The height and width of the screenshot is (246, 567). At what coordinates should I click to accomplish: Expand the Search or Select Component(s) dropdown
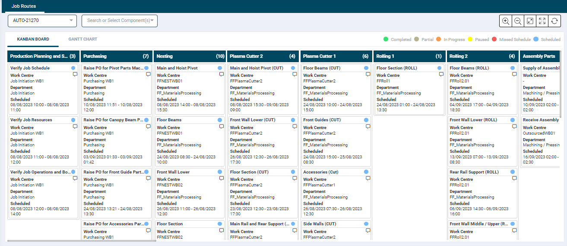pos(119,21)
